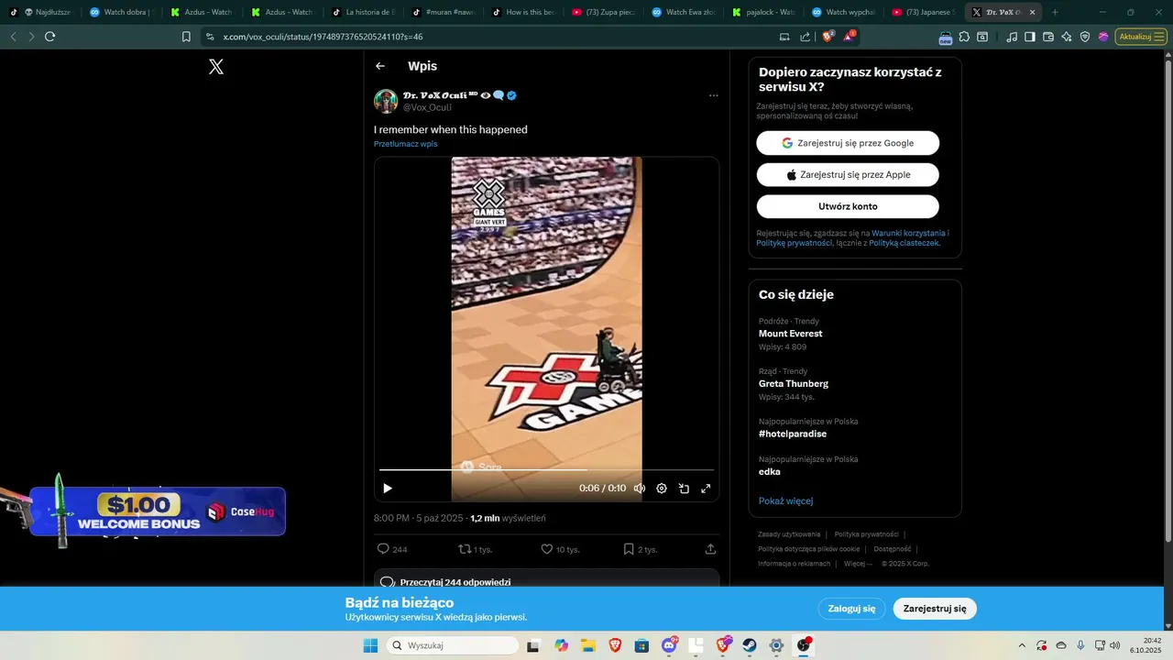Switch to the 'Zupa piecz' YouTube tab
1173x660 pixels.
605,13
